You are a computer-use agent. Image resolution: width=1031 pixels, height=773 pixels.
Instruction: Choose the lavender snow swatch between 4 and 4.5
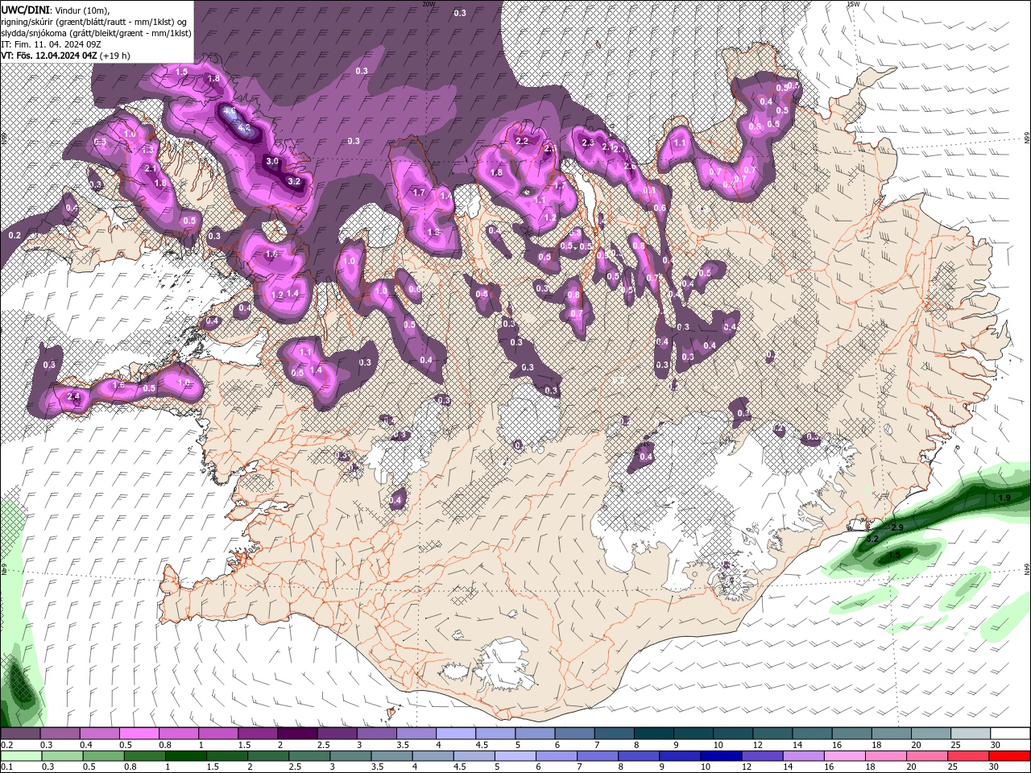pos(455,734)
